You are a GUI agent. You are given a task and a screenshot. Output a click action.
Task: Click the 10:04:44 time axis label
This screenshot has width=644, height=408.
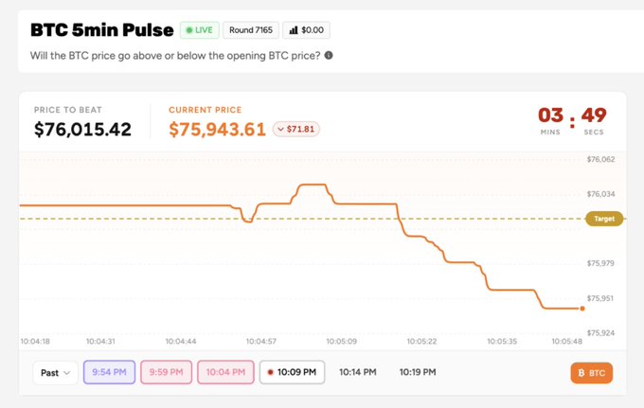[x=181, y=341]
